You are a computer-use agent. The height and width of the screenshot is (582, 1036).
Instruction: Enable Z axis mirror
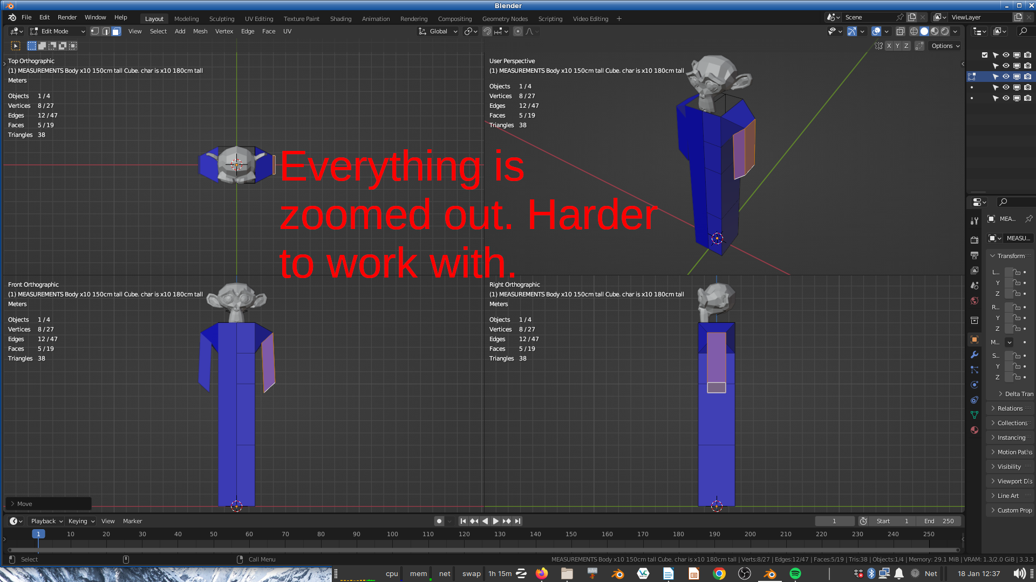coord(906,46)
